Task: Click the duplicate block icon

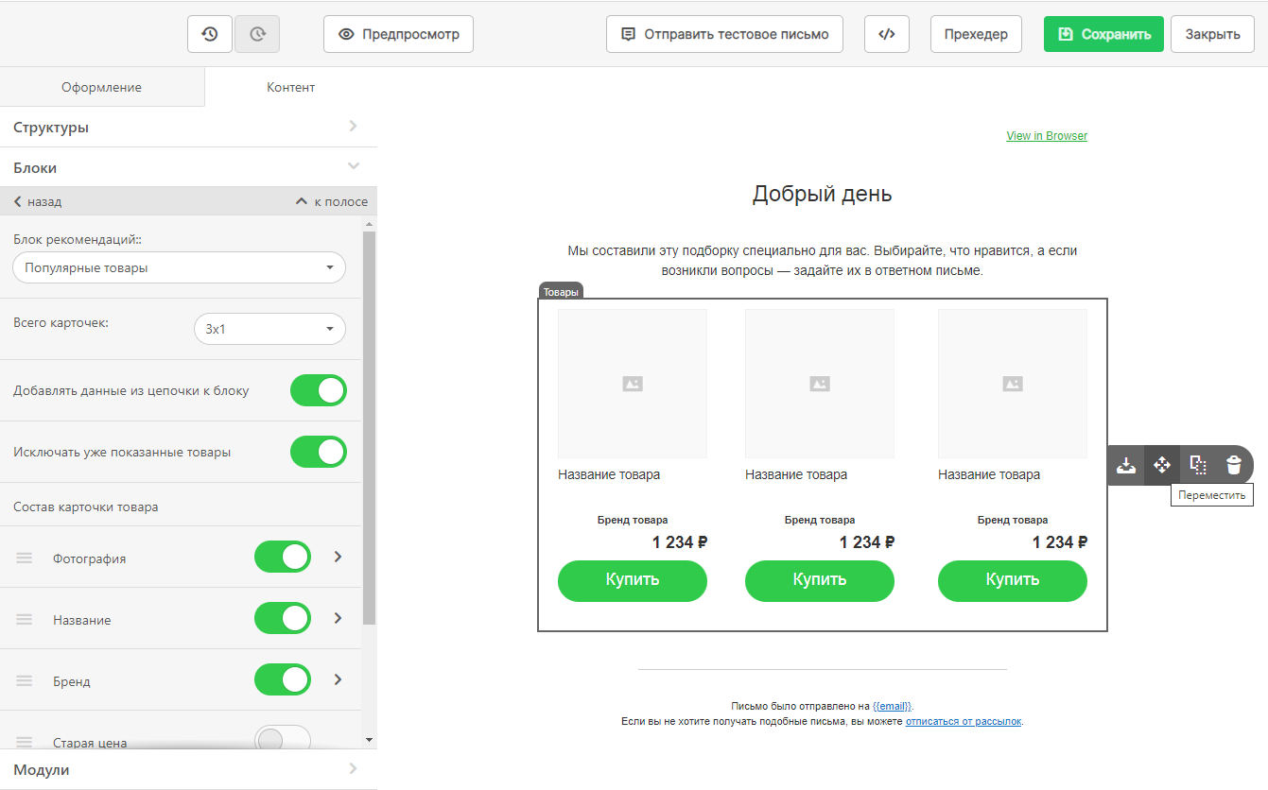Action: click(x=1198, y=465)
